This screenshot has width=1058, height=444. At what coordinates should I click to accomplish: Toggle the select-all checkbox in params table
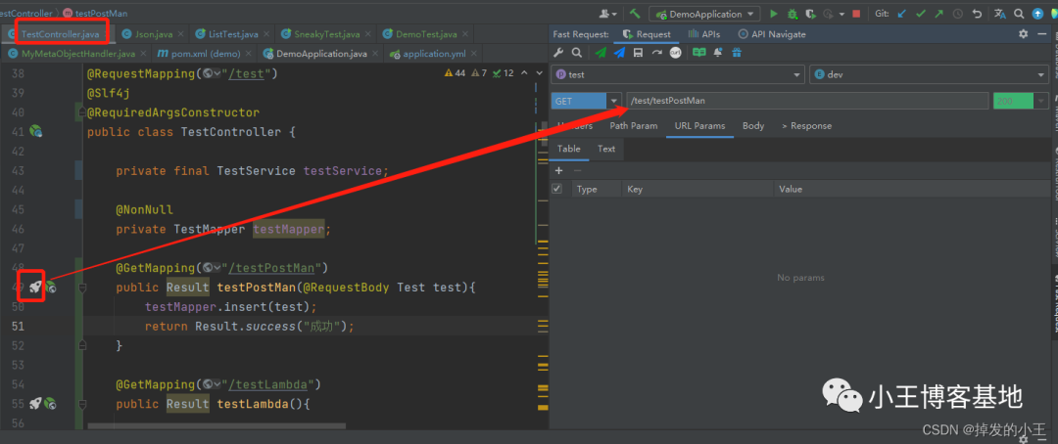pos(557,189)
